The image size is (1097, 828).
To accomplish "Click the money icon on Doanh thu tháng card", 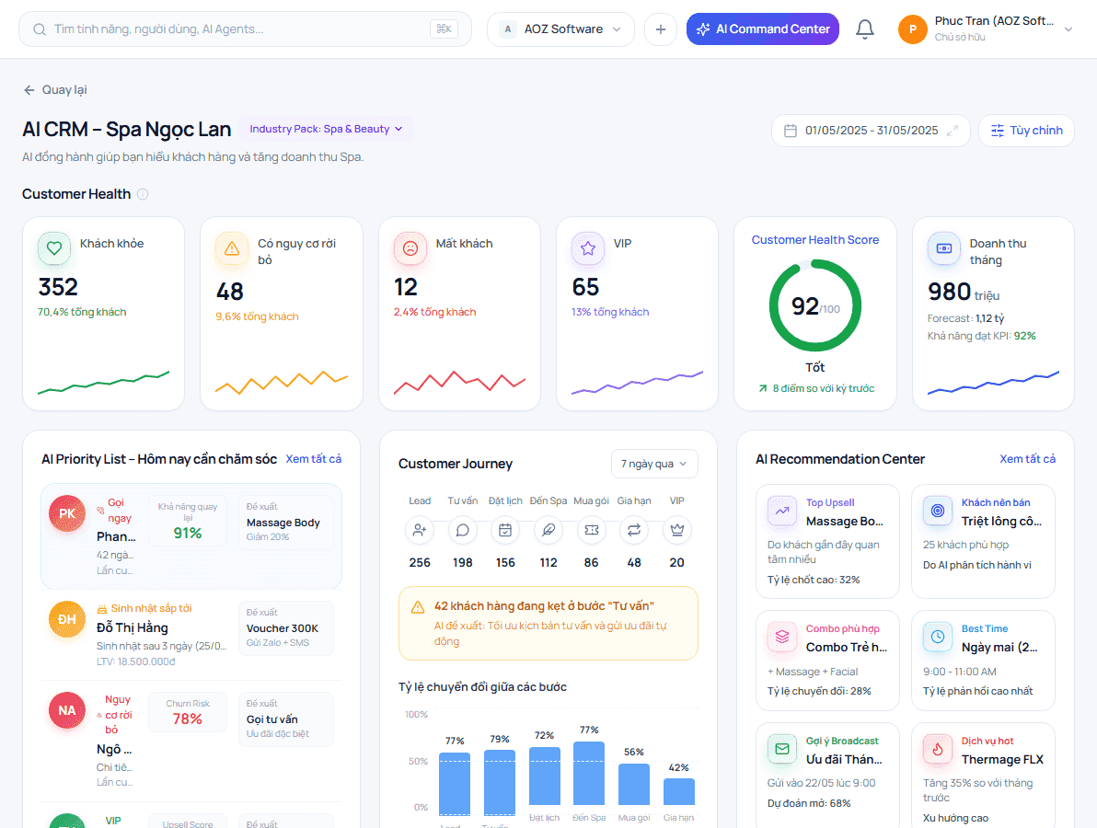I will [944, 248].
